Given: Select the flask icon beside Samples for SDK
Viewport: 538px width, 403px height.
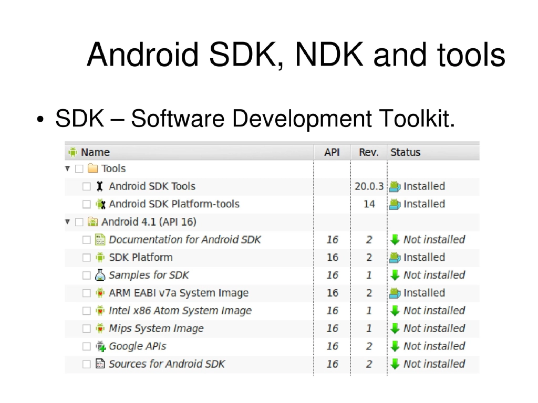Looking at the screenshot, I should click(x=99, y=275).
